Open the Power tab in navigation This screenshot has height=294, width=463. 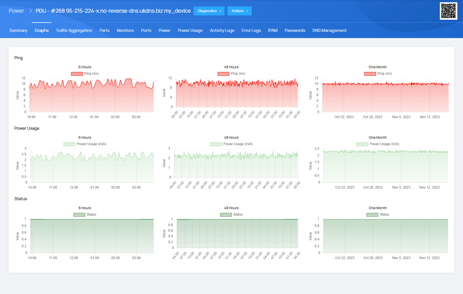click(164, 30)
